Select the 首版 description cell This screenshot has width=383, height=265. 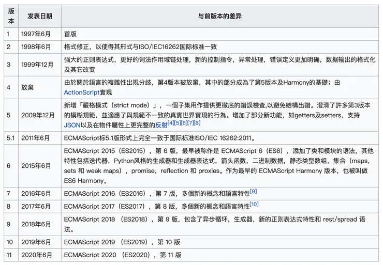(220, 34)
